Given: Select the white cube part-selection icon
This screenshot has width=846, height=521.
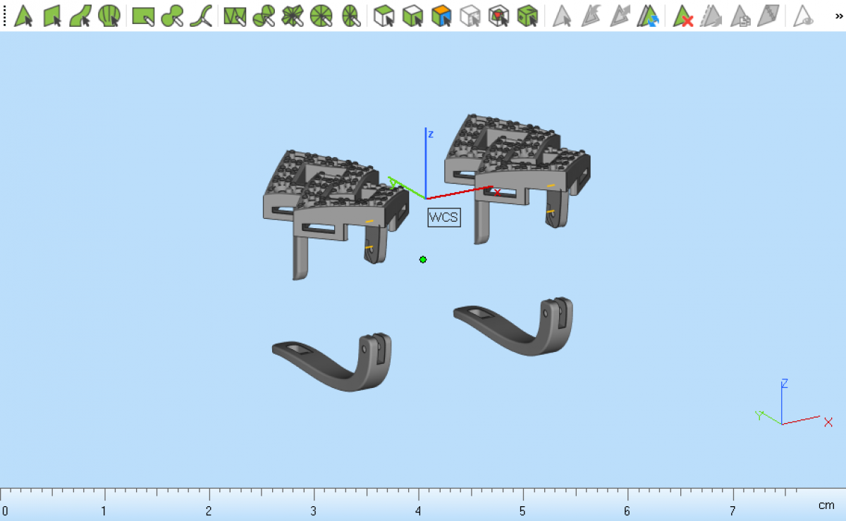Looking at the screenshot, I should click(x=384, y=15).
